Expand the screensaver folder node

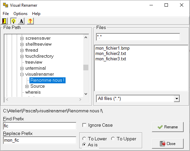[22, 38]
